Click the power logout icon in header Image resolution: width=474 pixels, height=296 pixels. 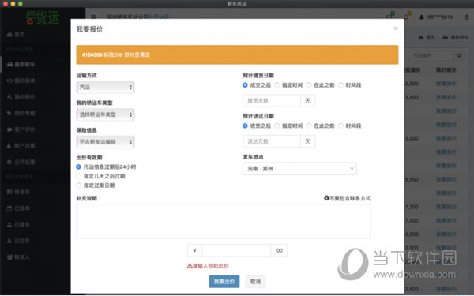[x=466, y=17]
